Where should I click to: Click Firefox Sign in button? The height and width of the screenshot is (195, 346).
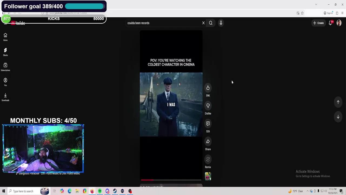pyautogui.click(x=328, y=13)
